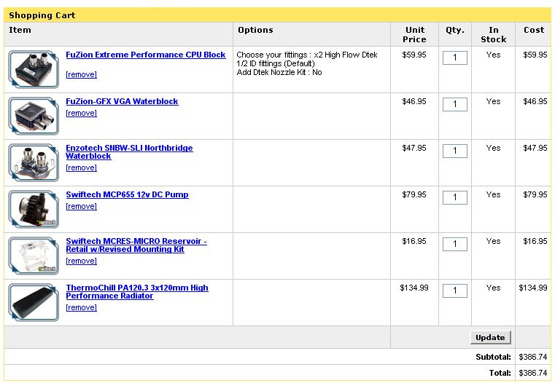Remove the Enzotech Northbridge Waterblock from cart
Image resolution: width=555 pixels, height=383 pixels.
[81, 167]
